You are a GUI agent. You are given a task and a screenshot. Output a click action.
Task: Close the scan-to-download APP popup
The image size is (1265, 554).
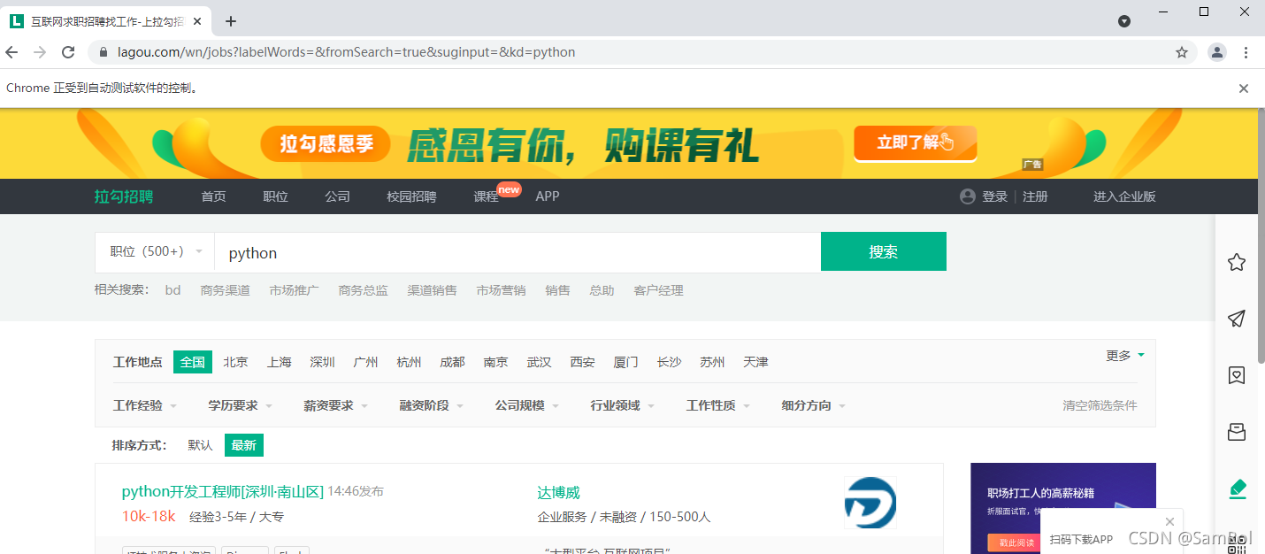coord(1170,521)
